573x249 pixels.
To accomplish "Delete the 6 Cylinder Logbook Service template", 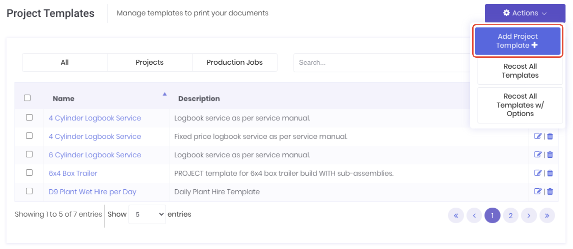I will coord(550,155).
